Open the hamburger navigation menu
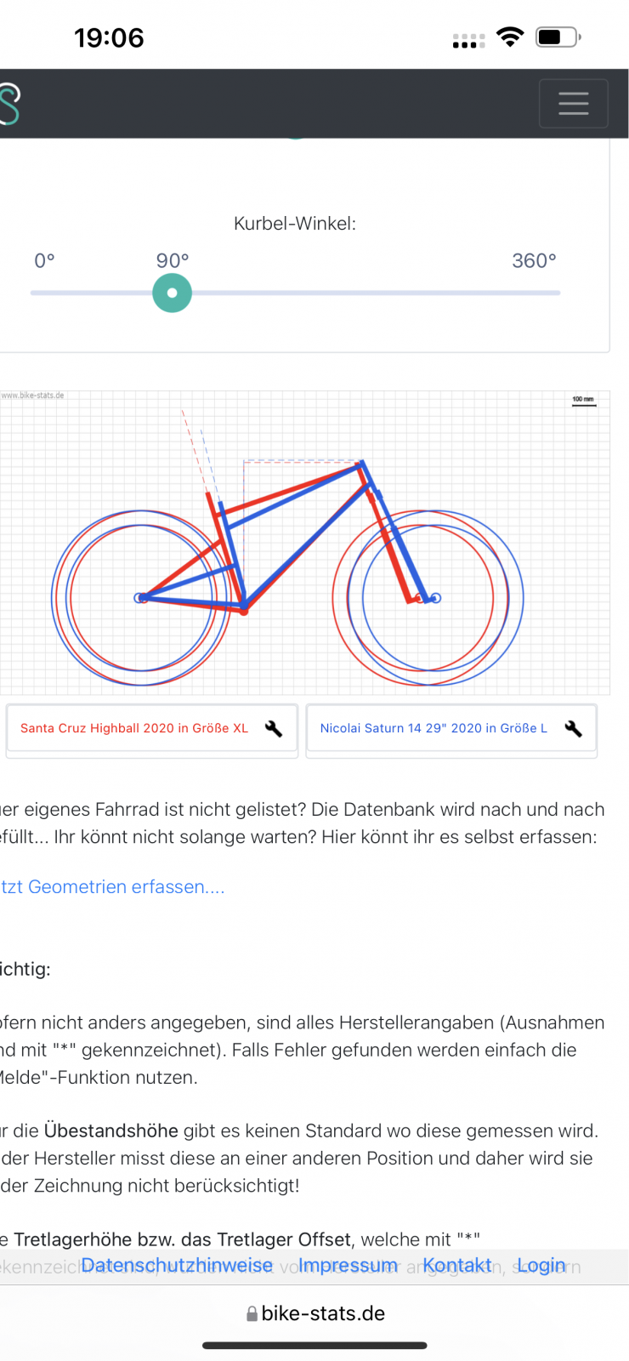 point(574,103)
